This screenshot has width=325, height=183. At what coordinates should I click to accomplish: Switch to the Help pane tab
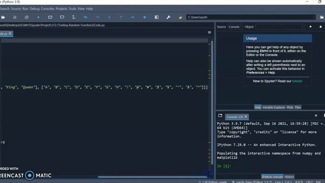click(x=257, y=107)
